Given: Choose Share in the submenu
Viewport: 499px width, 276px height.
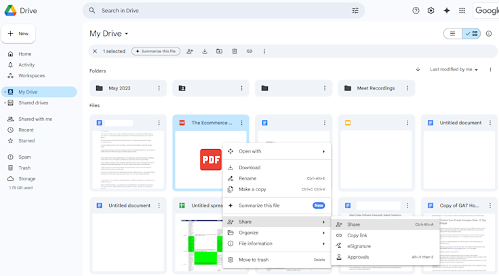Looking at the screenshot, I should coord(385,224).
